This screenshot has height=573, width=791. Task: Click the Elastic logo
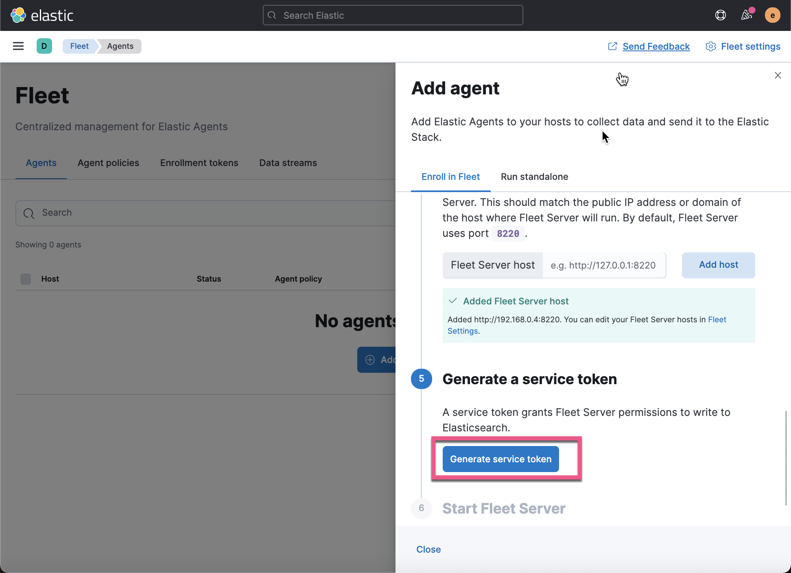(x=42, y=15)
